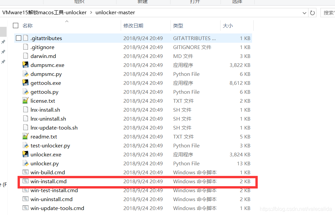This screenshot has width=335, height=215.
Task: Click the MD 文件 type cell
Action: coord(183,56)
